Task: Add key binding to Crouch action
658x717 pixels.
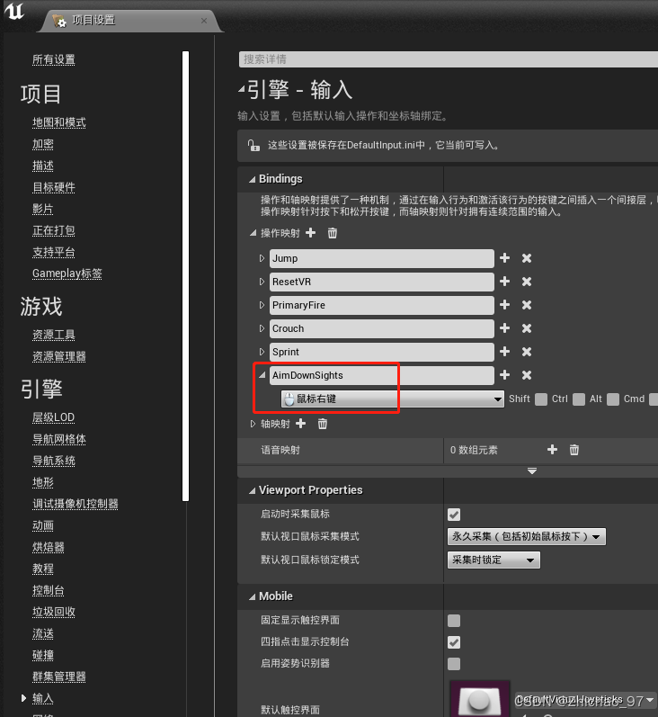Action: tap(504, 328)
